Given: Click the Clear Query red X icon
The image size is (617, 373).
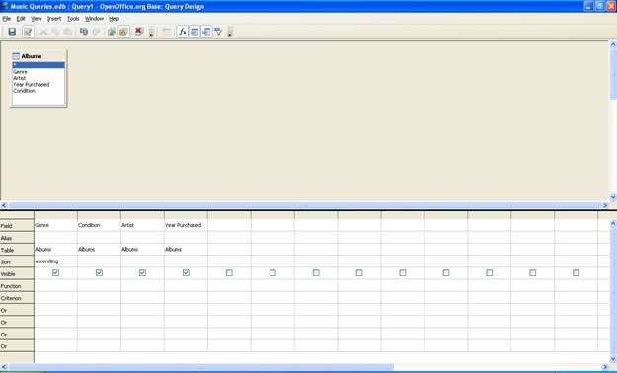Looking at the screenshot, I should [139, 32].
